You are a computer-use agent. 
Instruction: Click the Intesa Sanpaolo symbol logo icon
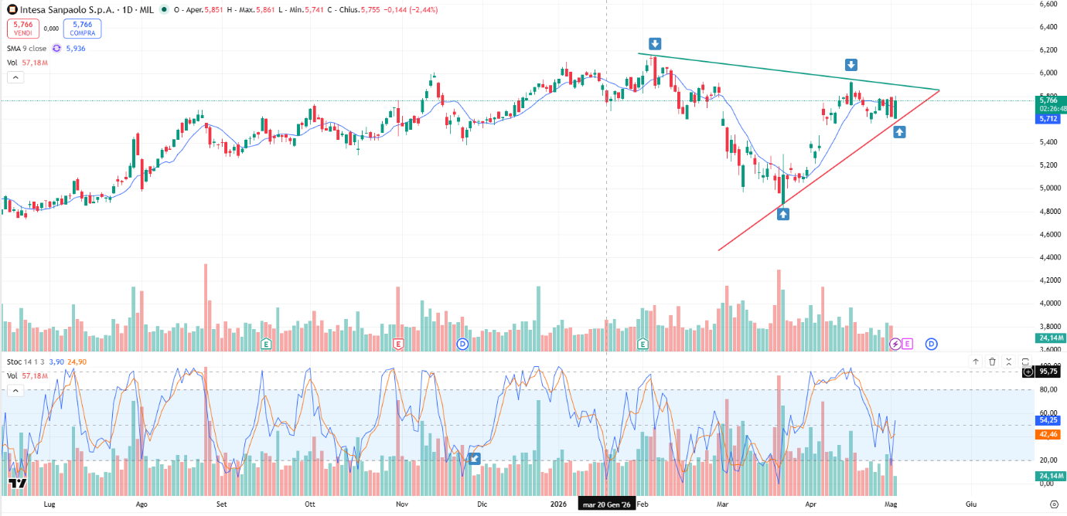[x=12, y=9]
